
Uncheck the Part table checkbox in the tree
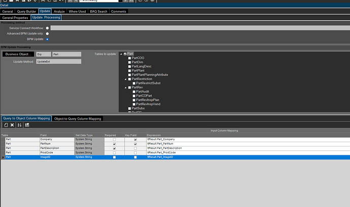(125, 54)
